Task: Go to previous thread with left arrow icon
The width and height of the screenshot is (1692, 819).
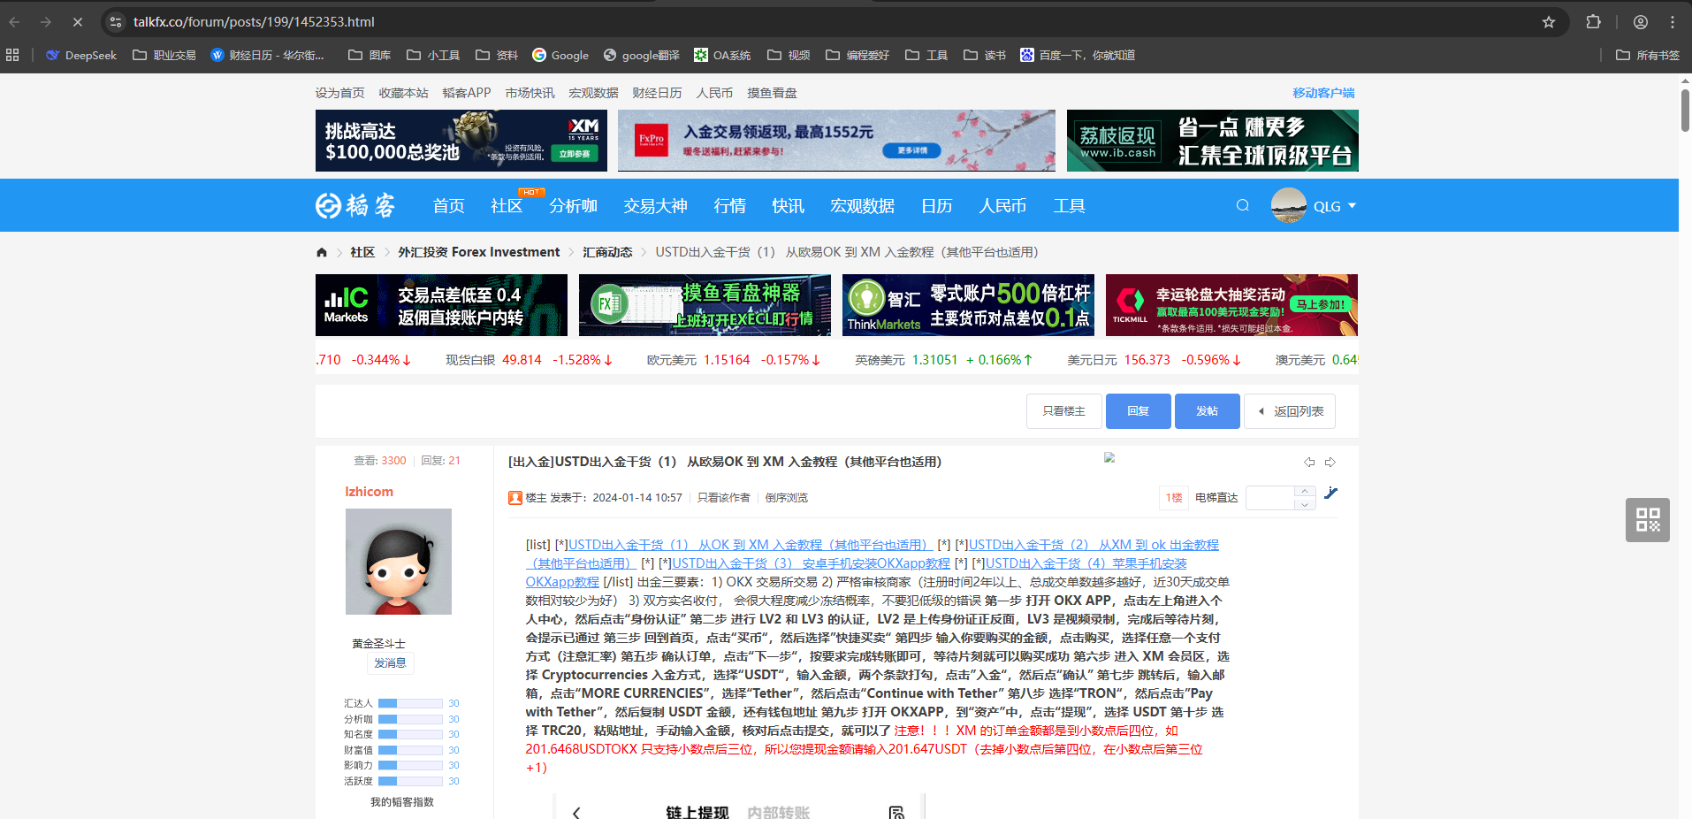Action: coord(1309,463)
